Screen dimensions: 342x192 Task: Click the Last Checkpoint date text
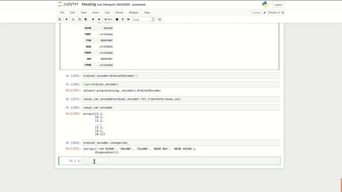[x=113, y=5]
